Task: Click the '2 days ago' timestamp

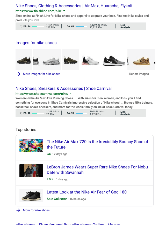Action: 61,154
